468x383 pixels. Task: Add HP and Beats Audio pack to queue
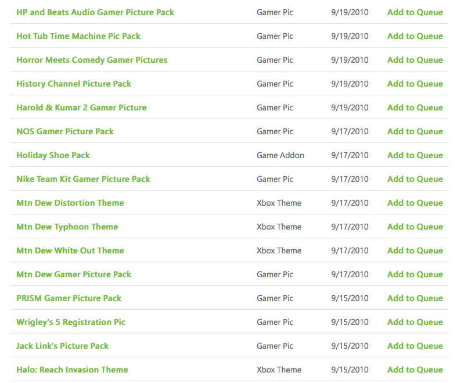pos(415,12)
